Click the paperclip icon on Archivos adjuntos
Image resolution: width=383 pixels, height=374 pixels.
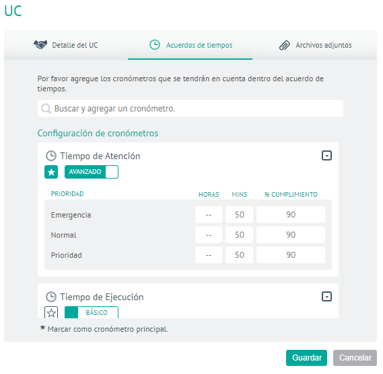[284, 45]
